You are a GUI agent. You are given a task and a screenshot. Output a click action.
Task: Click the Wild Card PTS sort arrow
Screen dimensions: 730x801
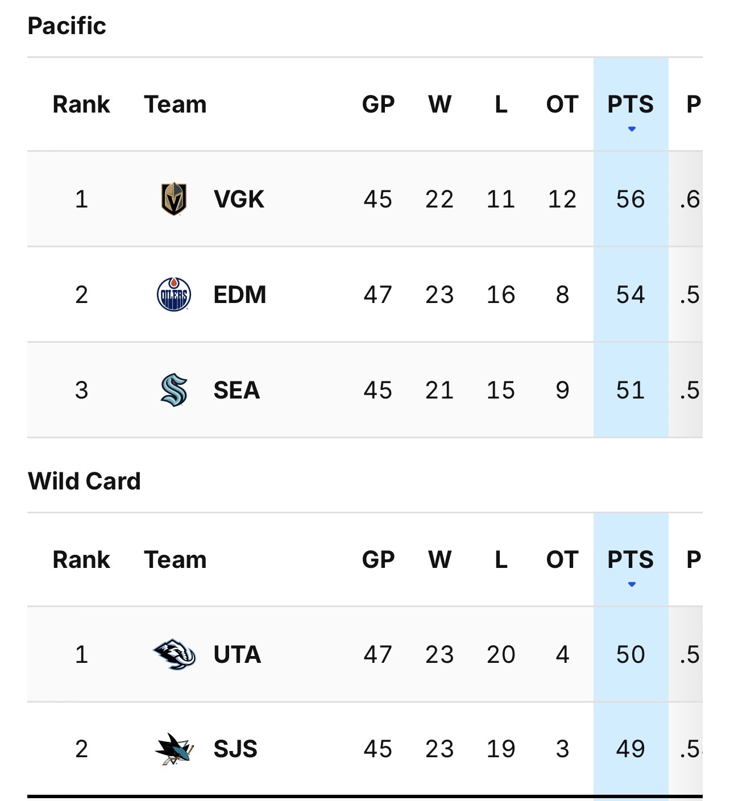click(x=631, y=584)
